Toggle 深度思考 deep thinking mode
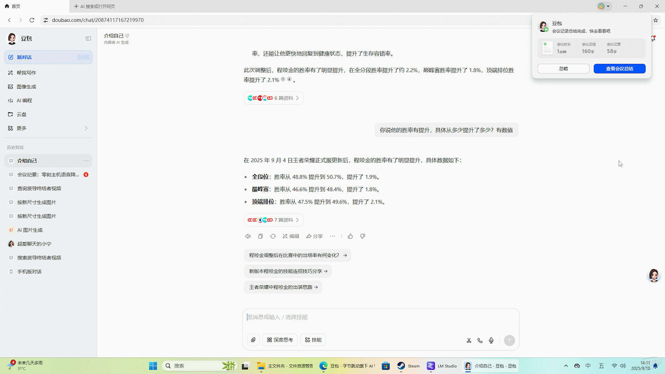The height and width of the screenshot is (374, 665). pos(280,340)
